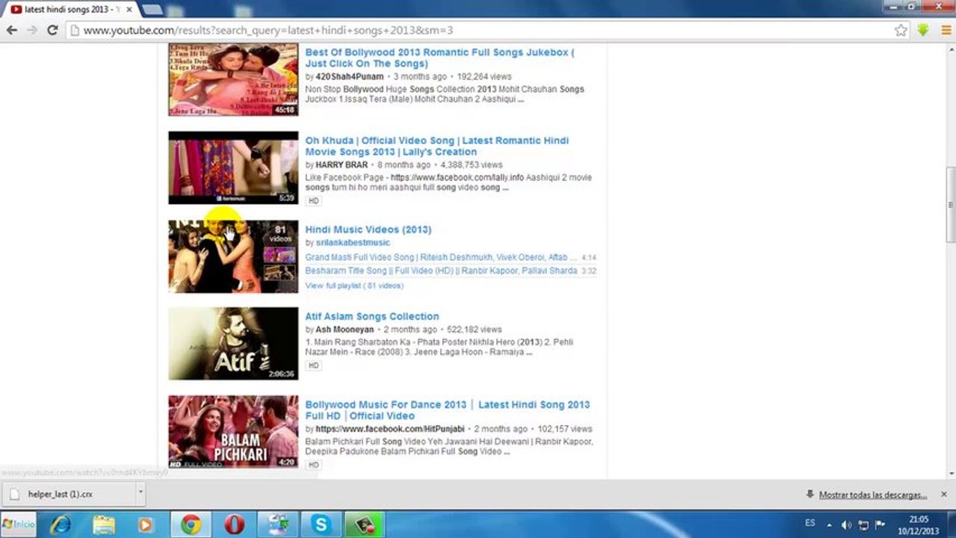Visit the Ash Mooneyan channel link
The image size is (956, 538).
click(343, 329)
